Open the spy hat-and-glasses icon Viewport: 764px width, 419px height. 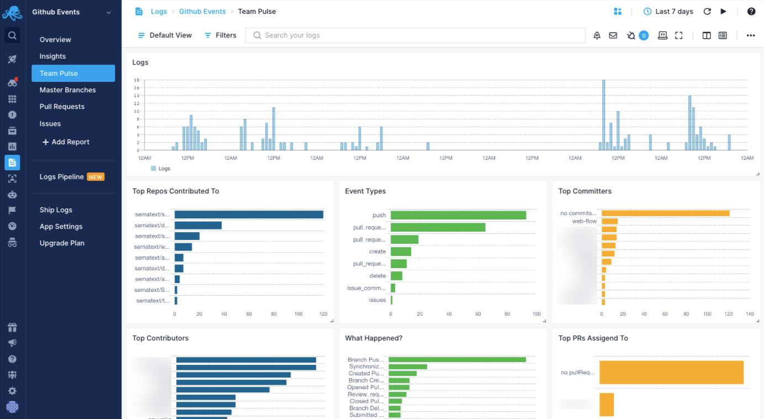pyautogui.click(x=12, y=242)
